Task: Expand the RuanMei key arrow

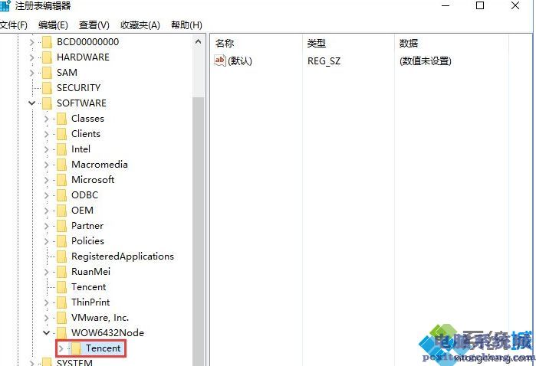Action: point(47,272)
